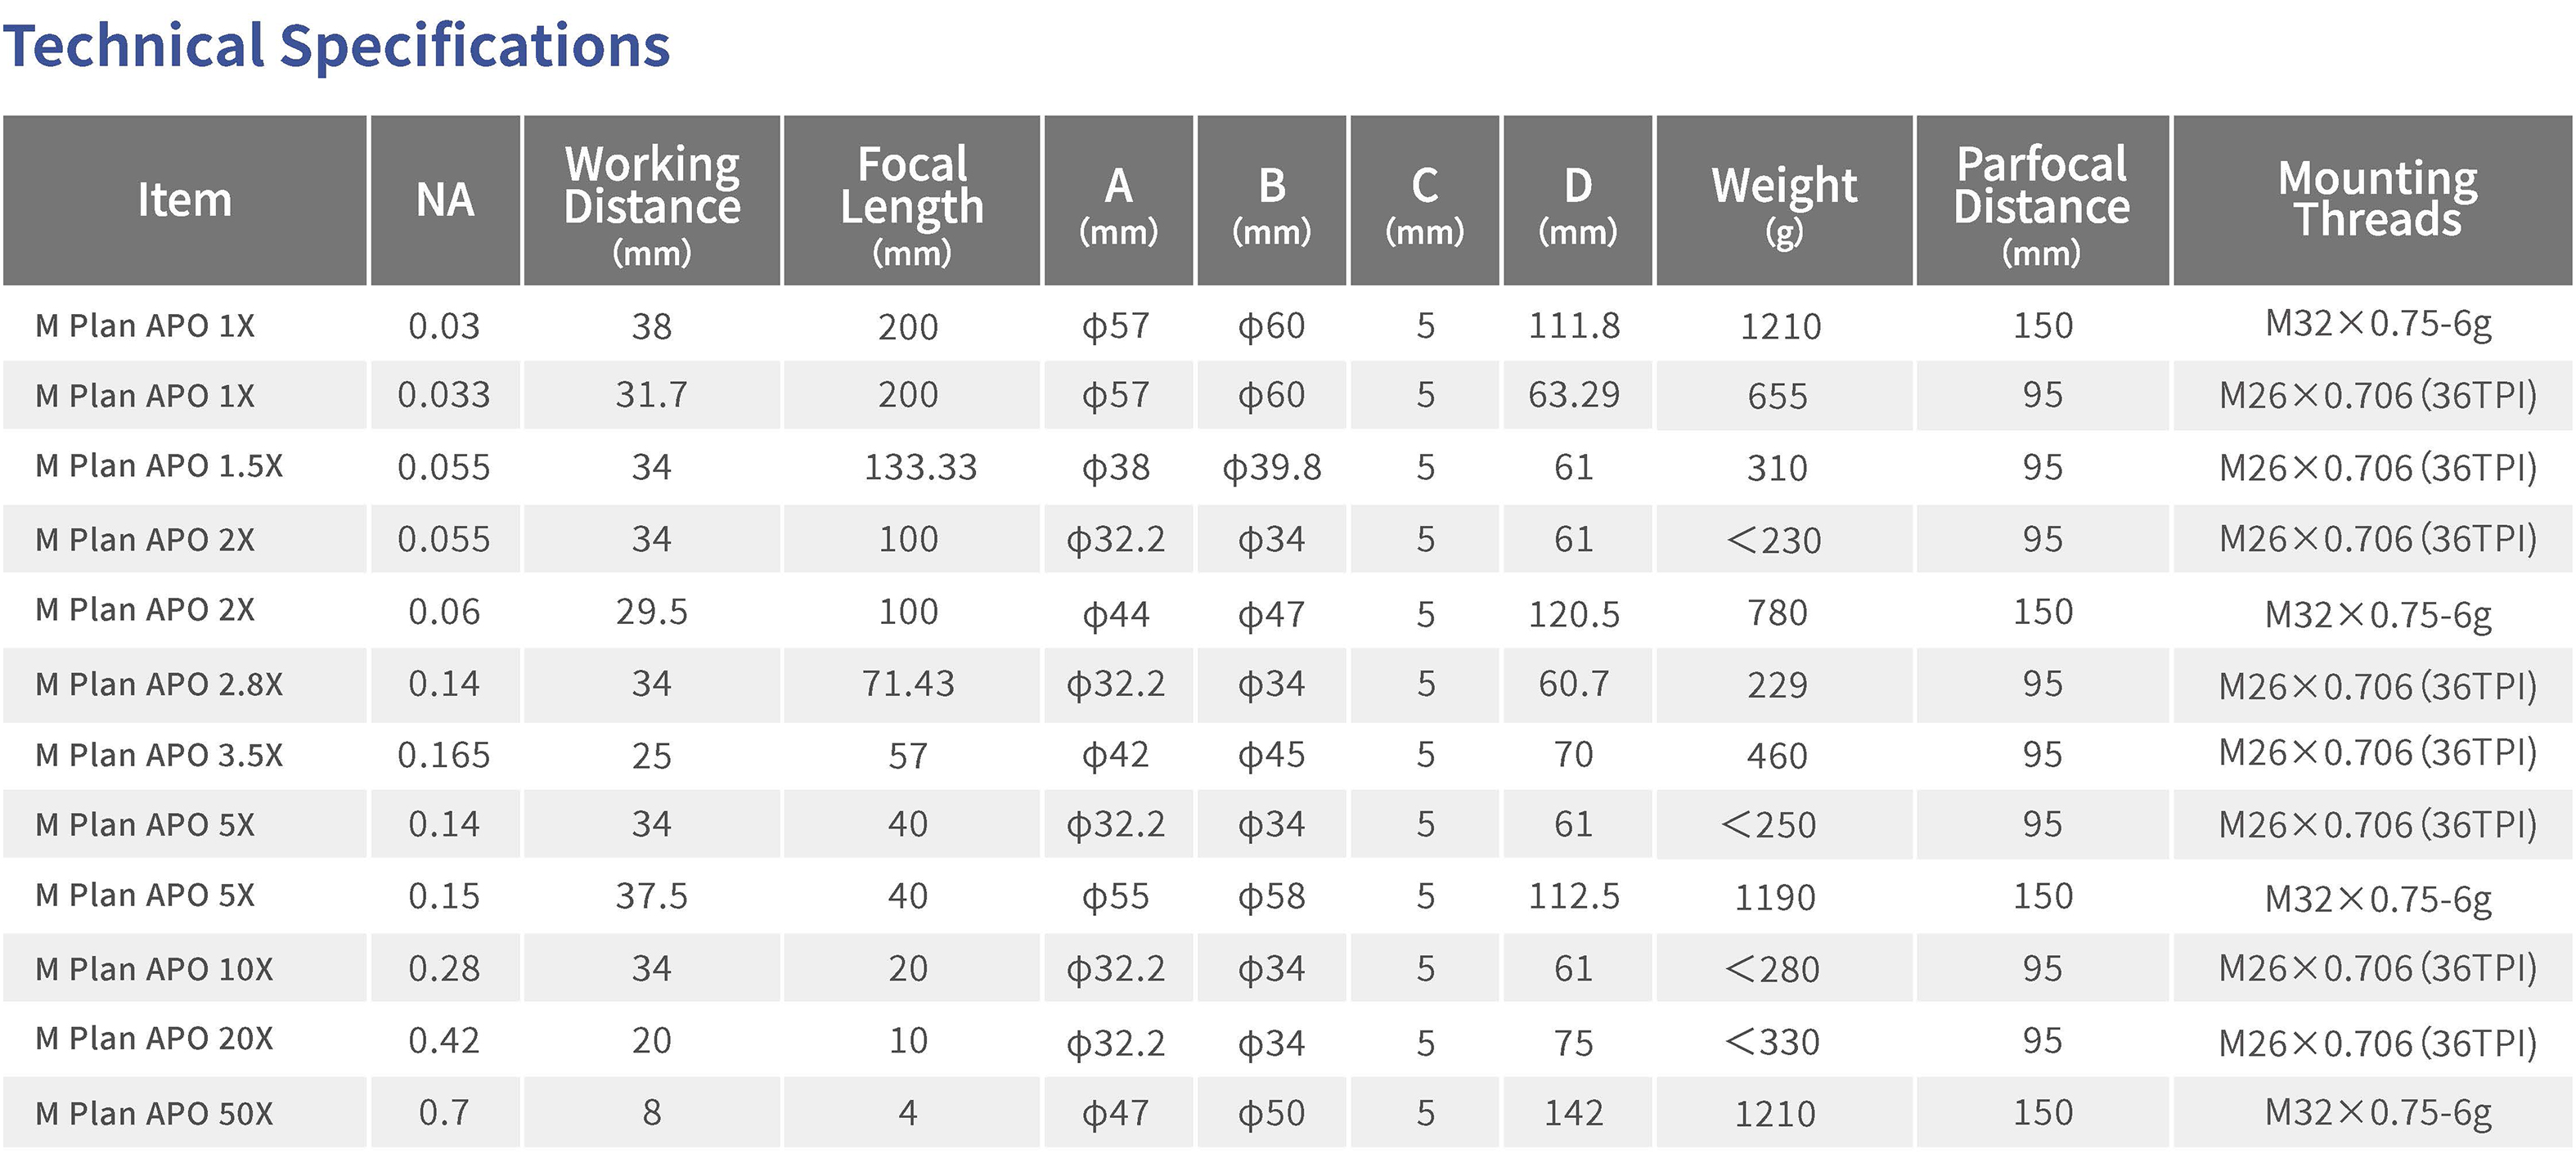The width and height of the screenshot is (2576, 1176).
Task: Select the M Plan APO 2.8X item cell
Action: click(159, 684)
